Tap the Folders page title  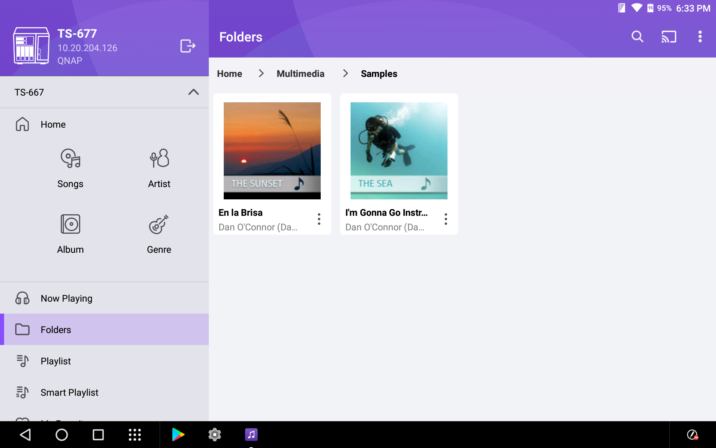241,37
